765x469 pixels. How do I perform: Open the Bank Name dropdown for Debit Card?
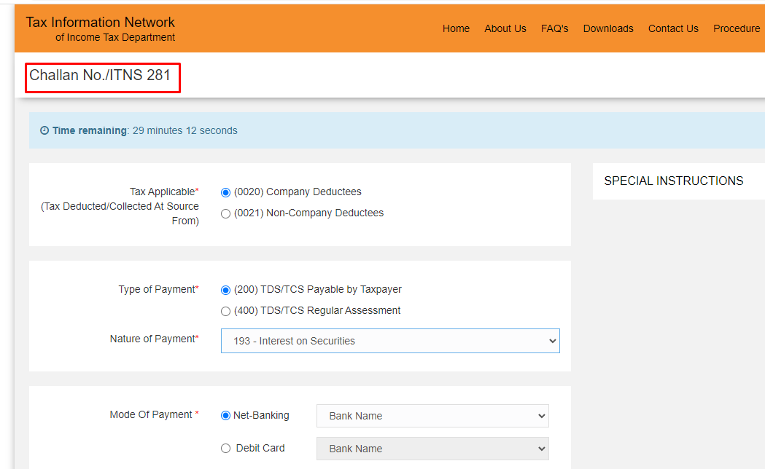coord(432,448)
